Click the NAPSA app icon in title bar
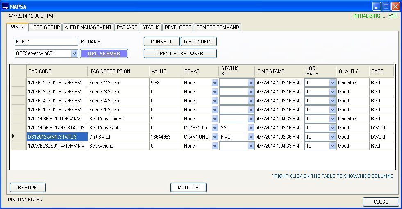The width and height of the screenshot is (402, 209). 5,6
